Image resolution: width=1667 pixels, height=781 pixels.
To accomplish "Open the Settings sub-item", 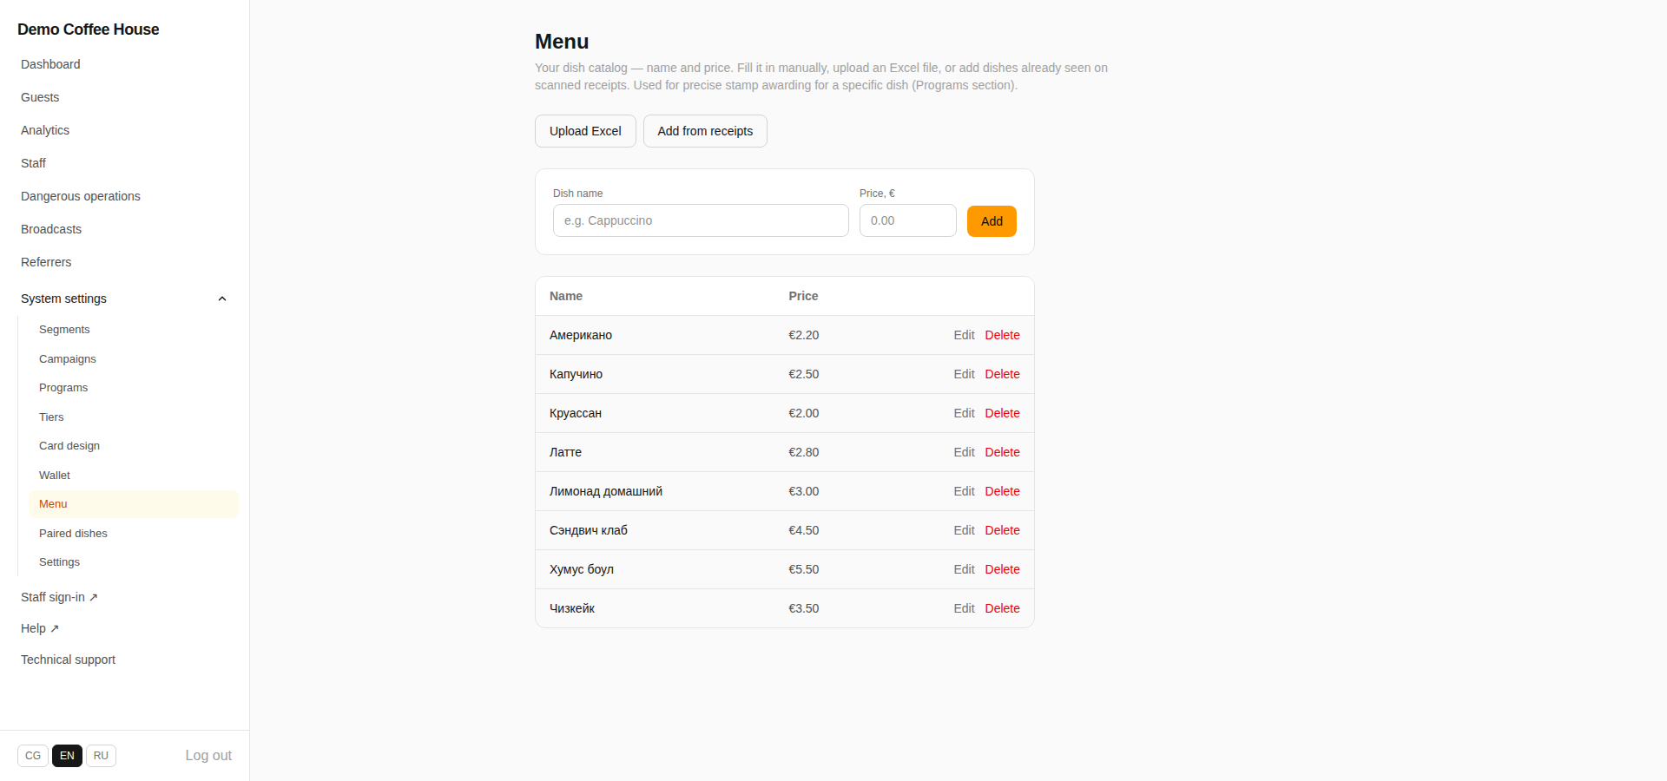I will (59, 562).
